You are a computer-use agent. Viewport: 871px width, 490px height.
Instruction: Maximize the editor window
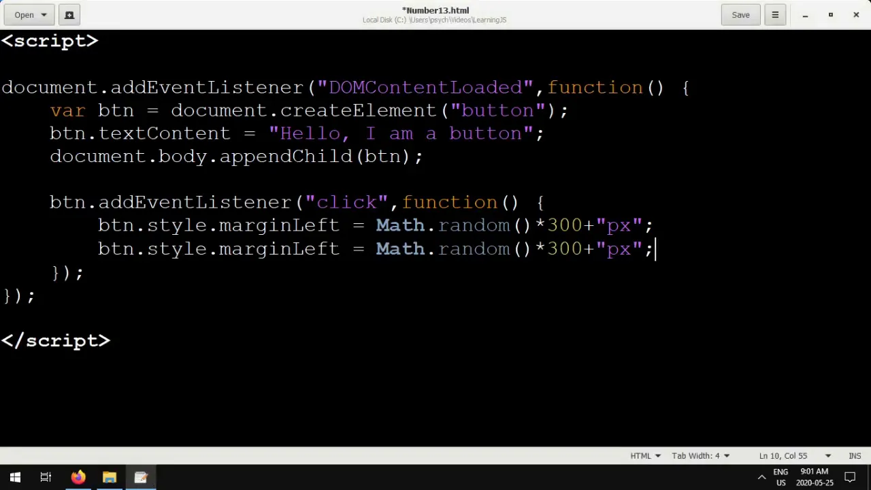click(830, 15)
